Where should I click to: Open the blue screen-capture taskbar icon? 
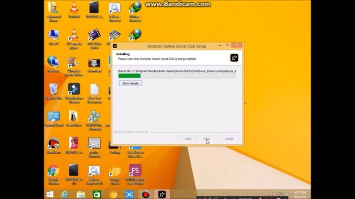point(129,195)
